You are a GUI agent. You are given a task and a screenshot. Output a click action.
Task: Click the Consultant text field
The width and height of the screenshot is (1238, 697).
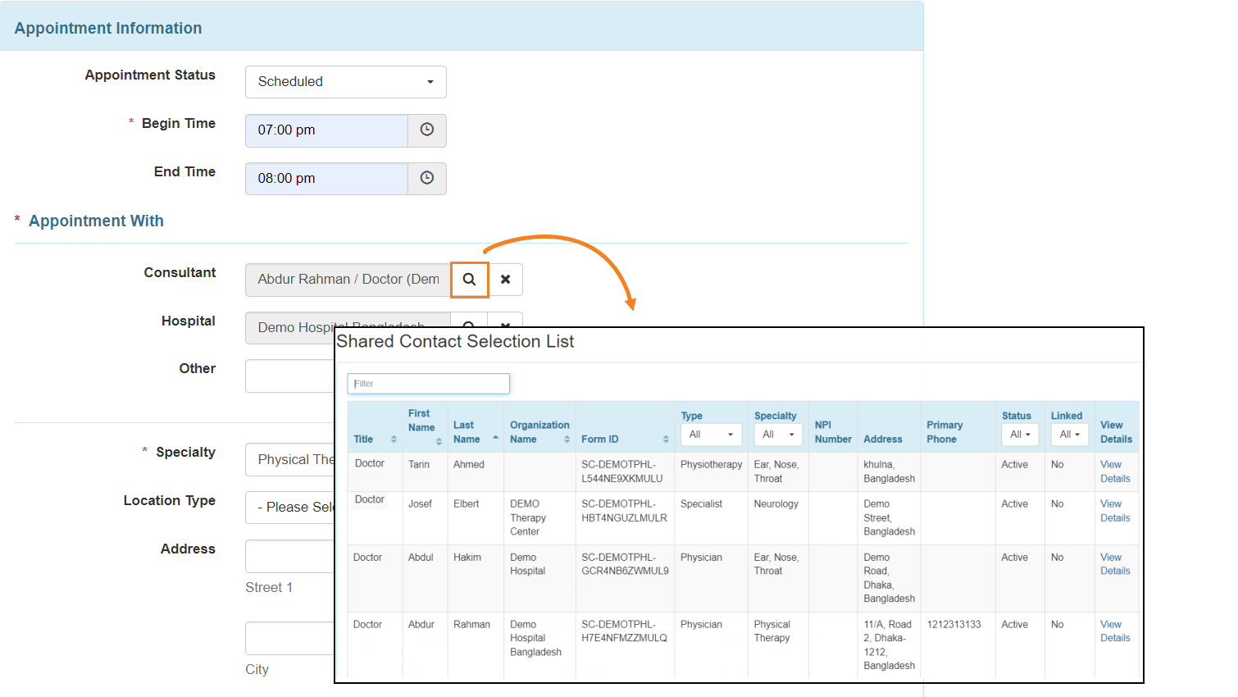point(348,280)
